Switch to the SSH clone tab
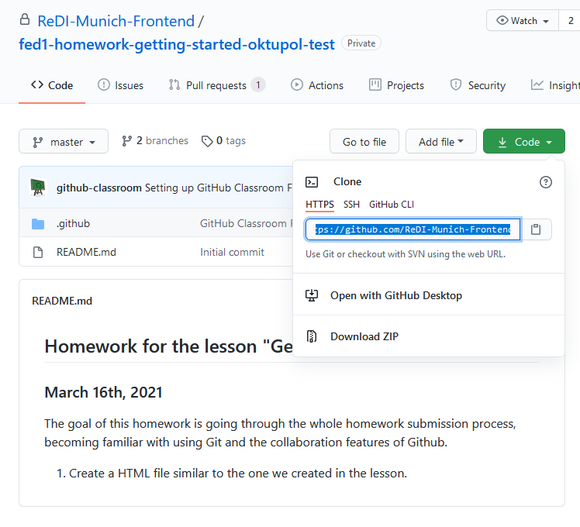 click(351, 205)
